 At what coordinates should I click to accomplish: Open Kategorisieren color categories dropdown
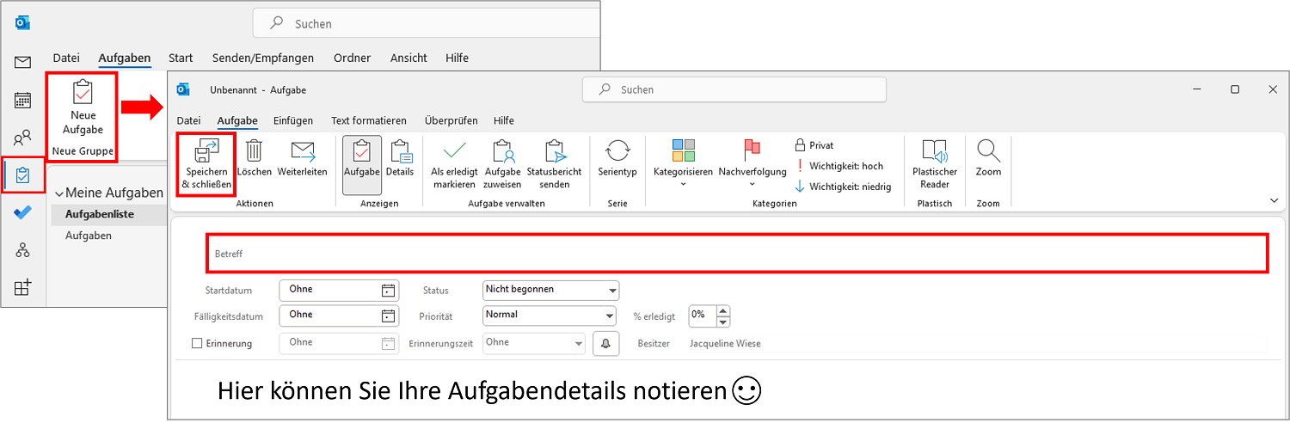(684, 163)
